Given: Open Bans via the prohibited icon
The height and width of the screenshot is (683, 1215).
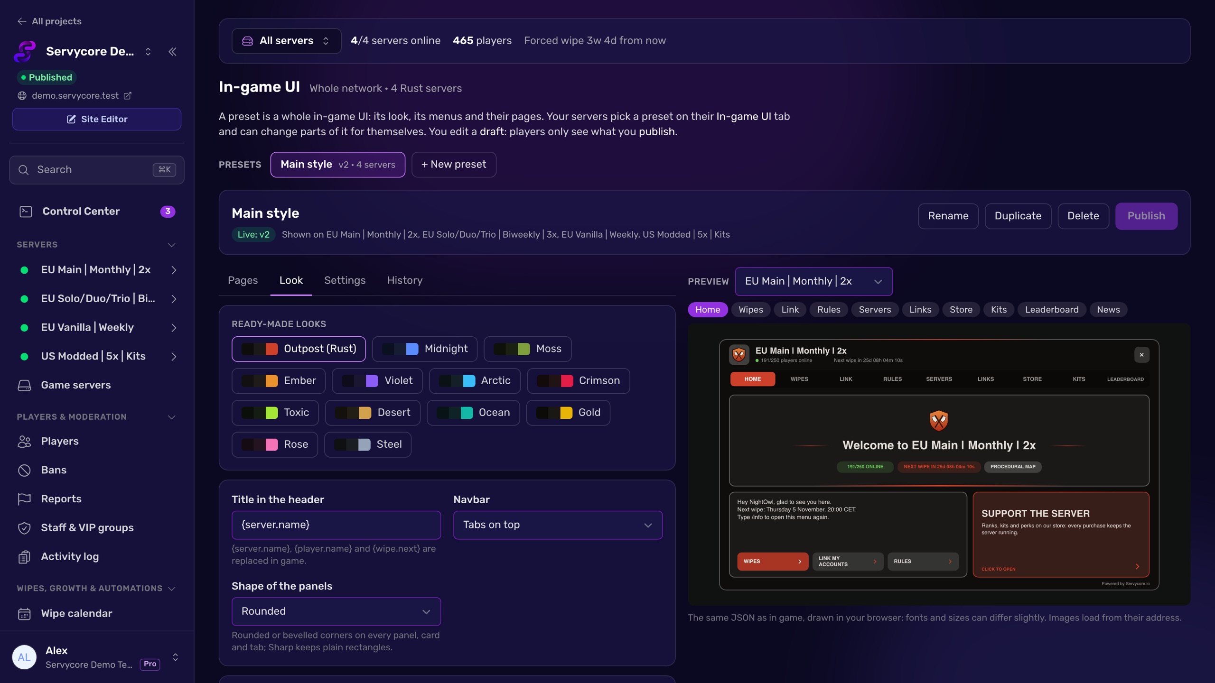Looking at the screenshot, I should point(24,470).
